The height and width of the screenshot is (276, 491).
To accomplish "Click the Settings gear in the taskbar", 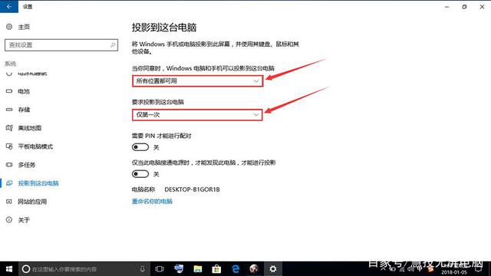I will click(x=273, y=269).
